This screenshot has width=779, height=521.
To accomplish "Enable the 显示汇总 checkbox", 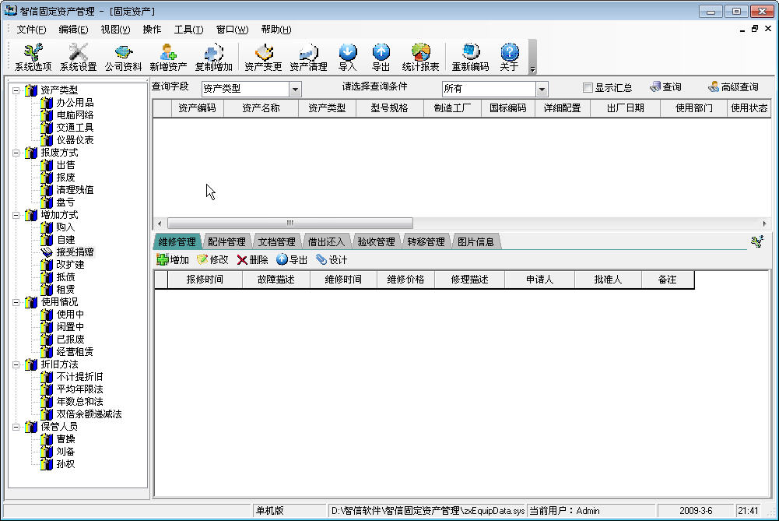I will point(588,87).
